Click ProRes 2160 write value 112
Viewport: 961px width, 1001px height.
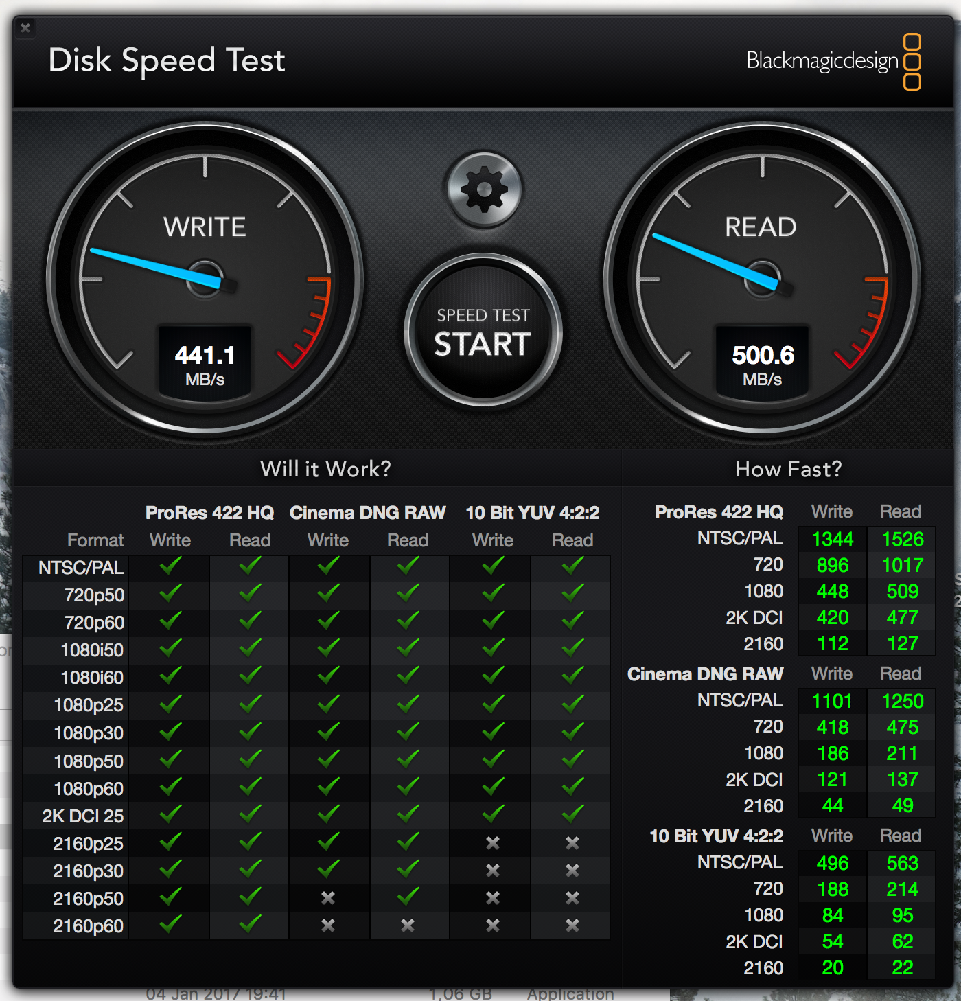coord(833,643)
